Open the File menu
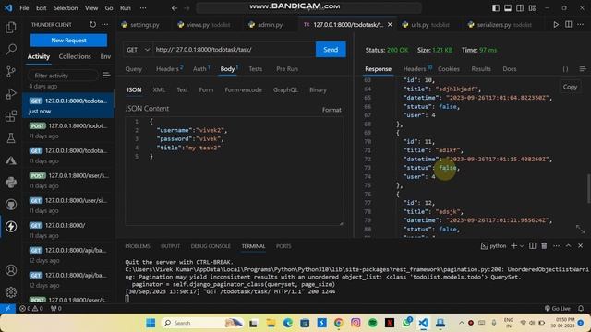This screenshot has width=591, height=332. [24, 8]
